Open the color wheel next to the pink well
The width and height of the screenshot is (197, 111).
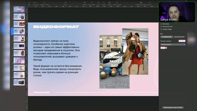click(x=166, y=48)
